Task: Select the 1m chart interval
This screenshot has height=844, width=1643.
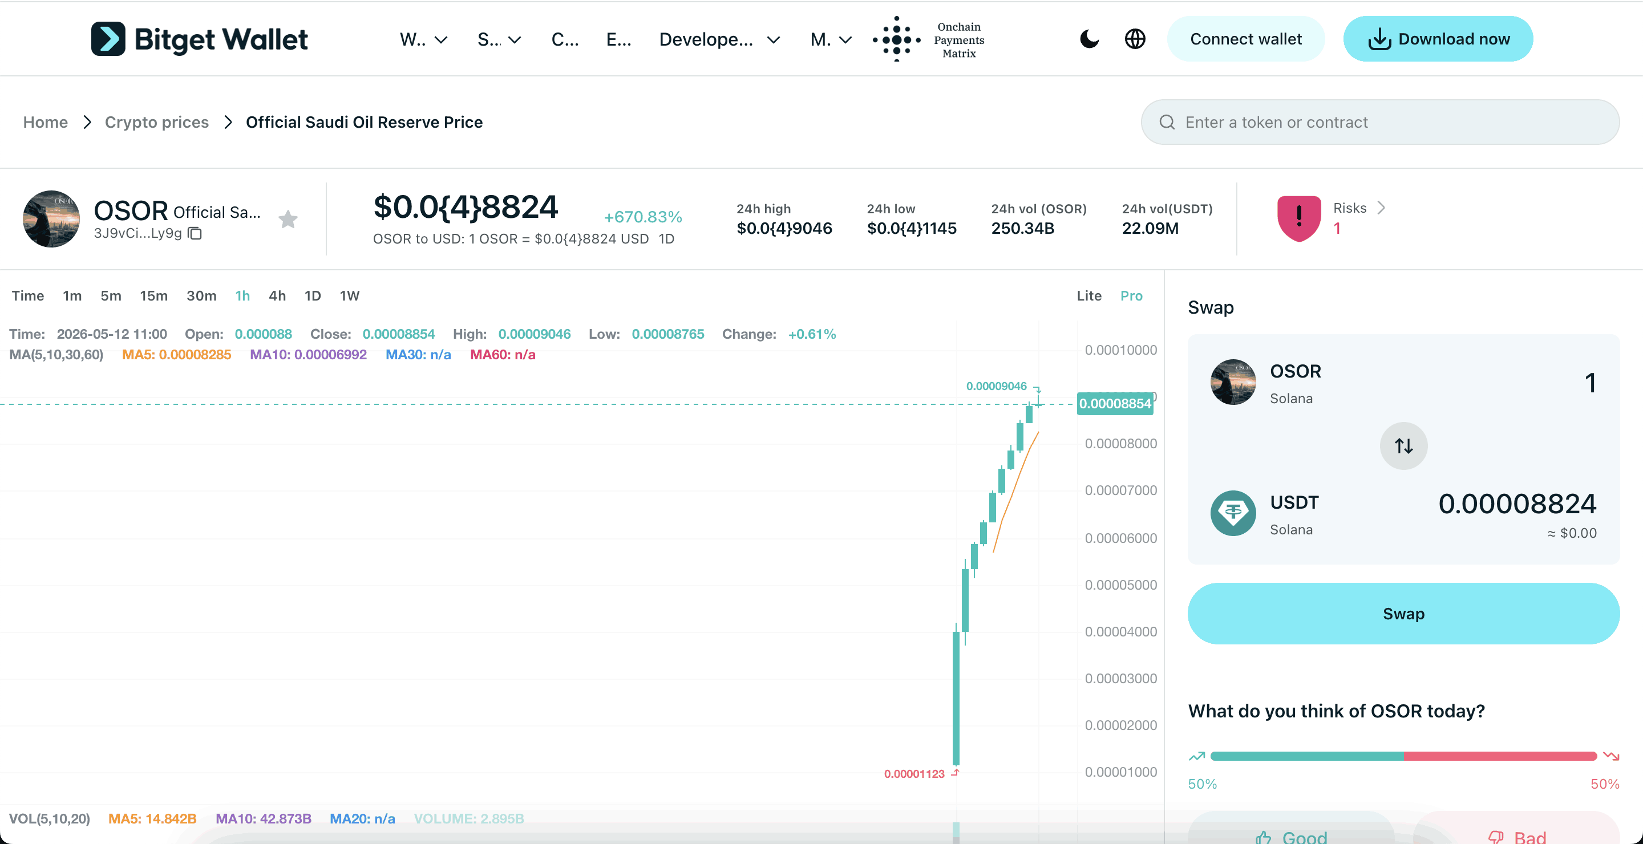Action: (x=72, y=296)
